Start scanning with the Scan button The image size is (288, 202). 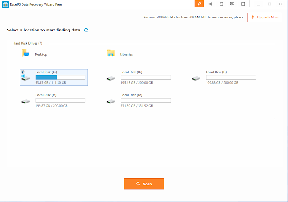coord(144,184)
